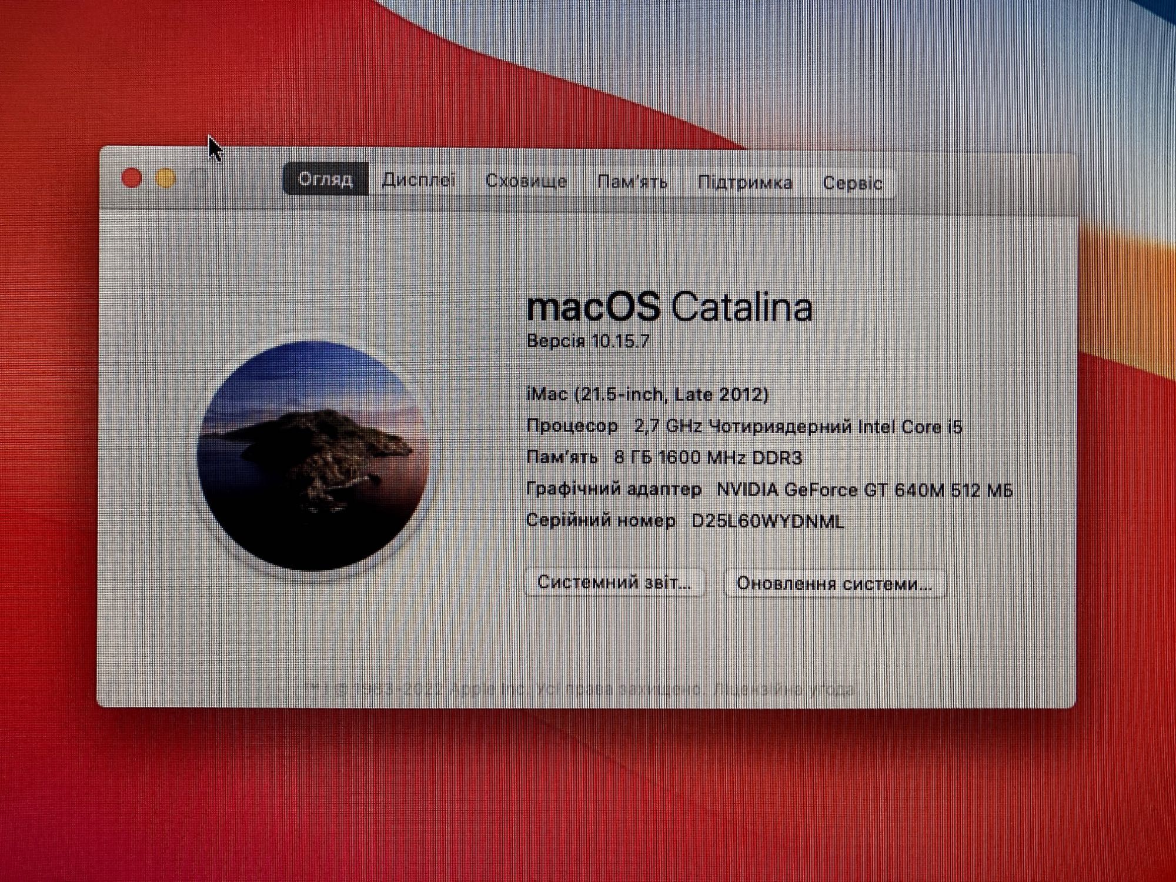Image resolution: width=1176 pixels, height=882 pixels.
Task: Click the NVIDIA GeForce GT 640M 512 МБ value
Action: point(864,490)
